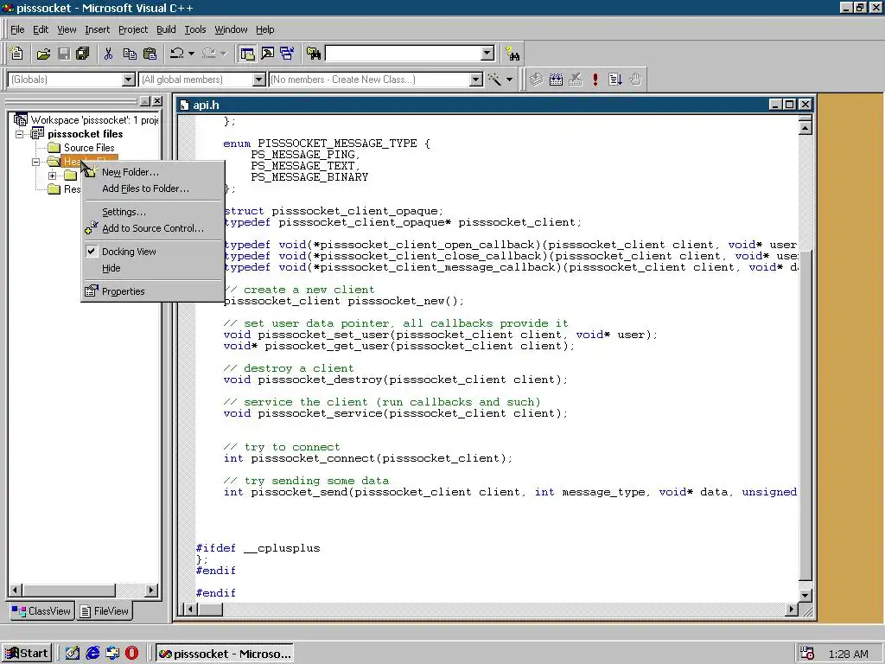This screenshot has width=885, height=664.
Task: Click the editor horizontal scrollbar right arrow
Action: point(792,610)
